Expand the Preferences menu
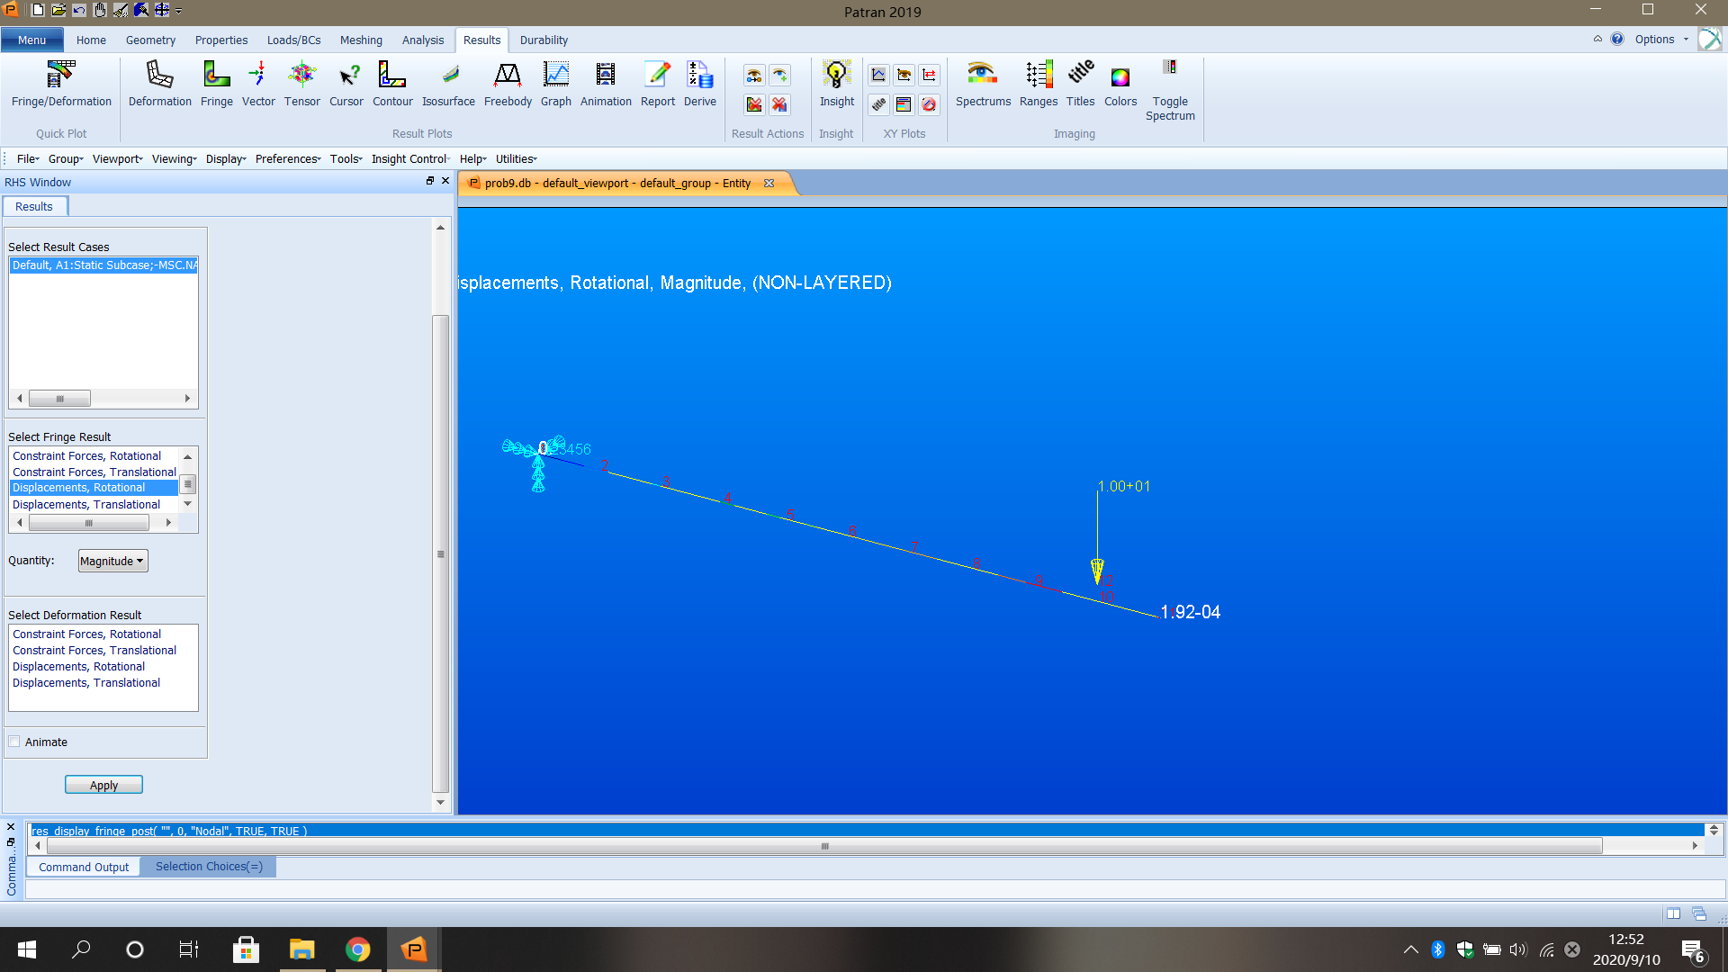 tap(288, 158)
